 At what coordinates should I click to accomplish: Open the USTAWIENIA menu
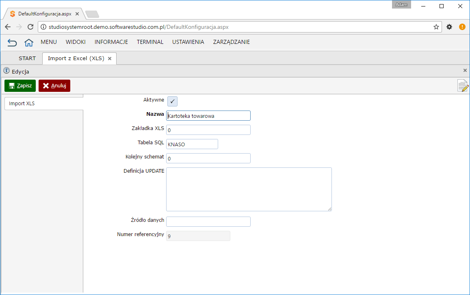point(188,42)
